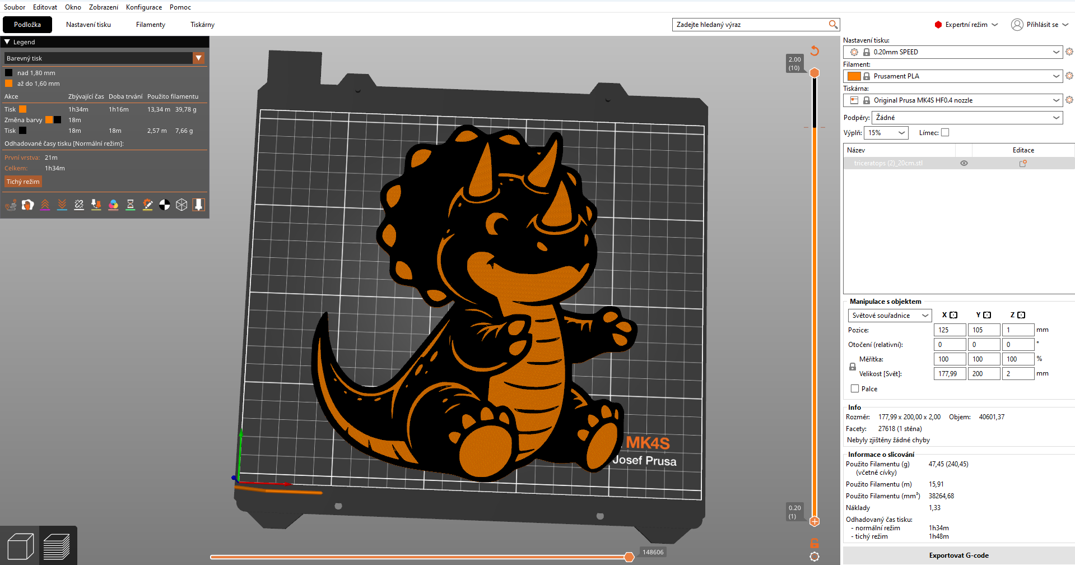The height and width of the screenshot is (565, 1075).
Task: Open the Barevný tisk view dropdown
Action: point(104,58)
